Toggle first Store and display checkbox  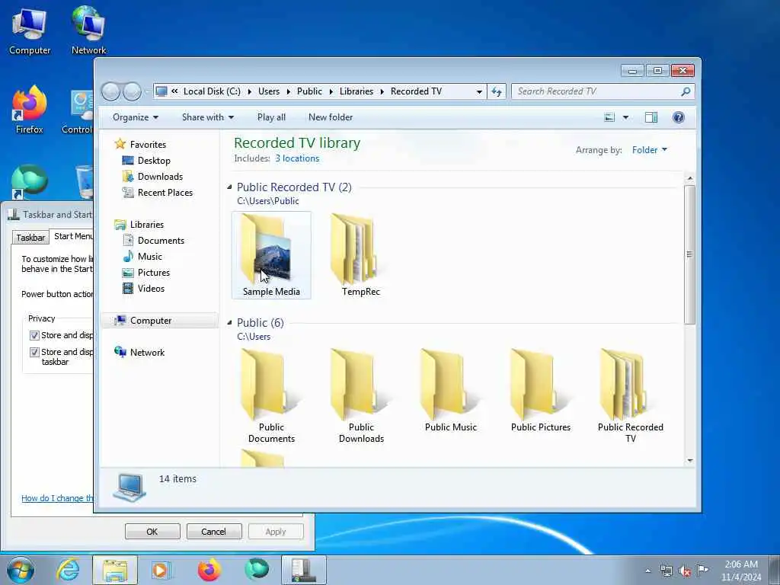point(34,336)
